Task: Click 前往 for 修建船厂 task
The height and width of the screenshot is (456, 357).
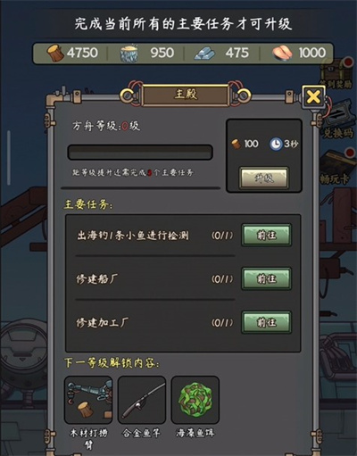Action: click(x=266, y=278)
